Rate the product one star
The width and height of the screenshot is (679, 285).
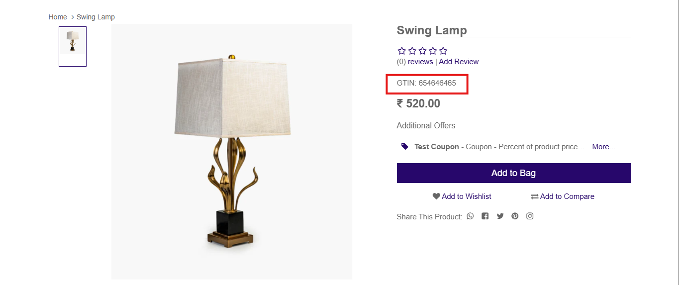(x=401, y=51)
